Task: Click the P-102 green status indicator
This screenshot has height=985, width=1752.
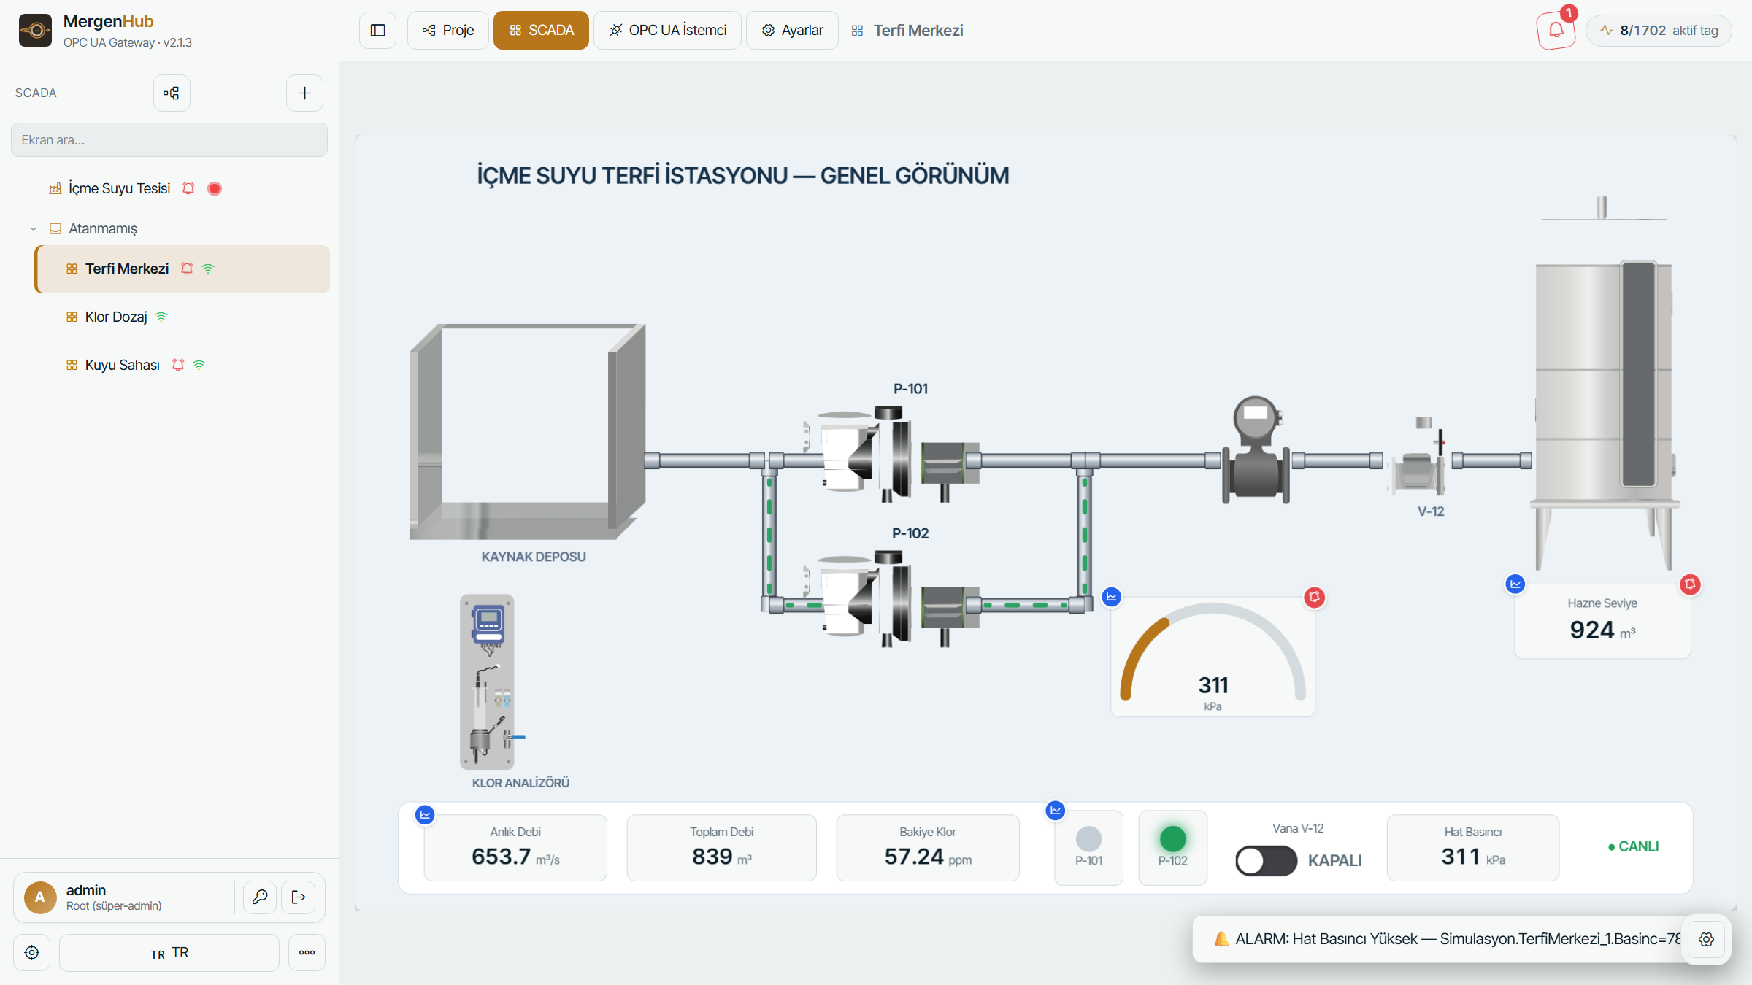Action: [x=1172, y=848]
